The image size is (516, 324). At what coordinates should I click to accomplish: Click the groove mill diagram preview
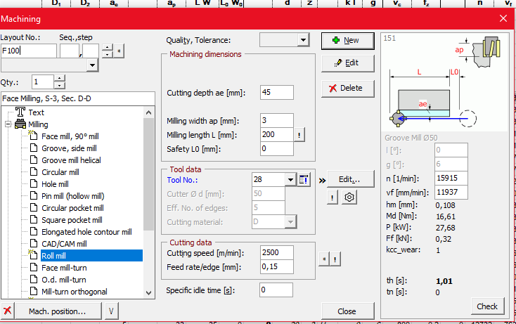pos(444,82)
